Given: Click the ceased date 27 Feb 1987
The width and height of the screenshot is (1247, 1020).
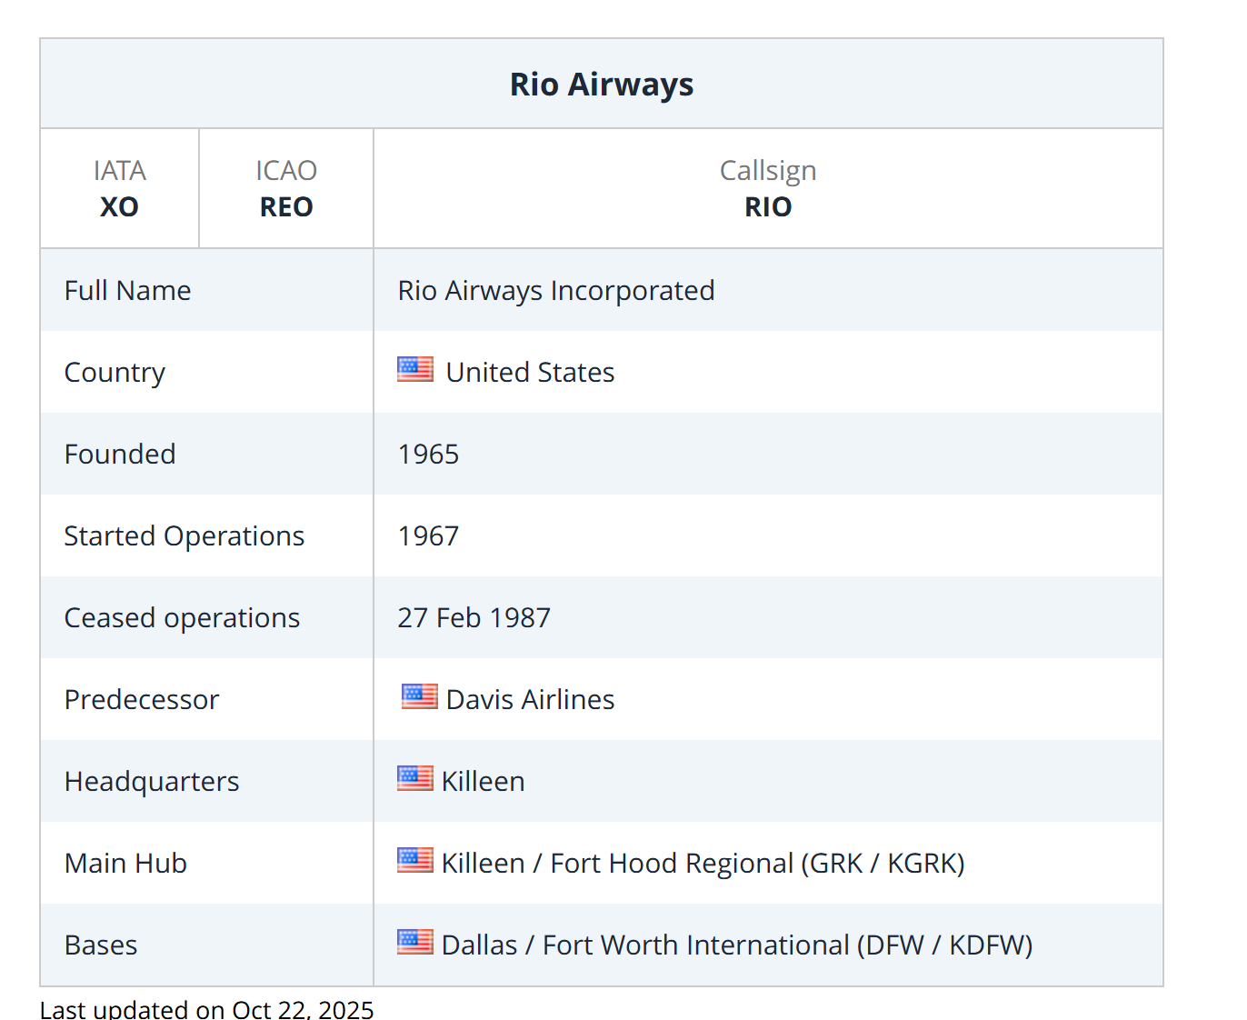Looking at the screenshot, I should pyautogui.click(x=474, y=617).
